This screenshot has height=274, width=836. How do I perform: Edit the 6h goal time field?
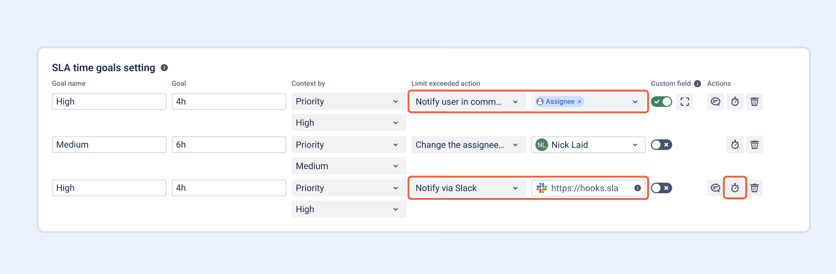[229, 145]
